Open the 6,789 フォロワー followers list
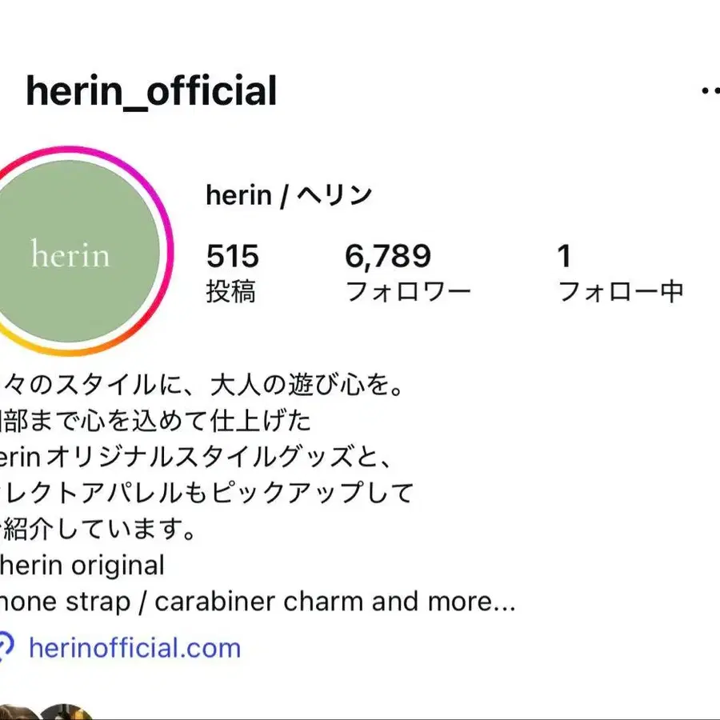Screen dimensions: 720x720 (387, 258)
